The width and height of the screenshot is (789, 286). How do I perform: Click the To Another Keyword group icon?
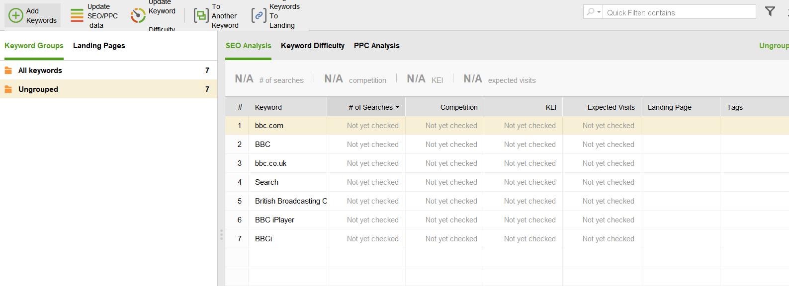click(201, 16)
